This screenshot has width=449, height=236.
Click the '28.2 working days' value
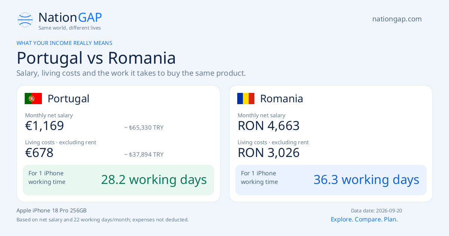click(154, 180)
